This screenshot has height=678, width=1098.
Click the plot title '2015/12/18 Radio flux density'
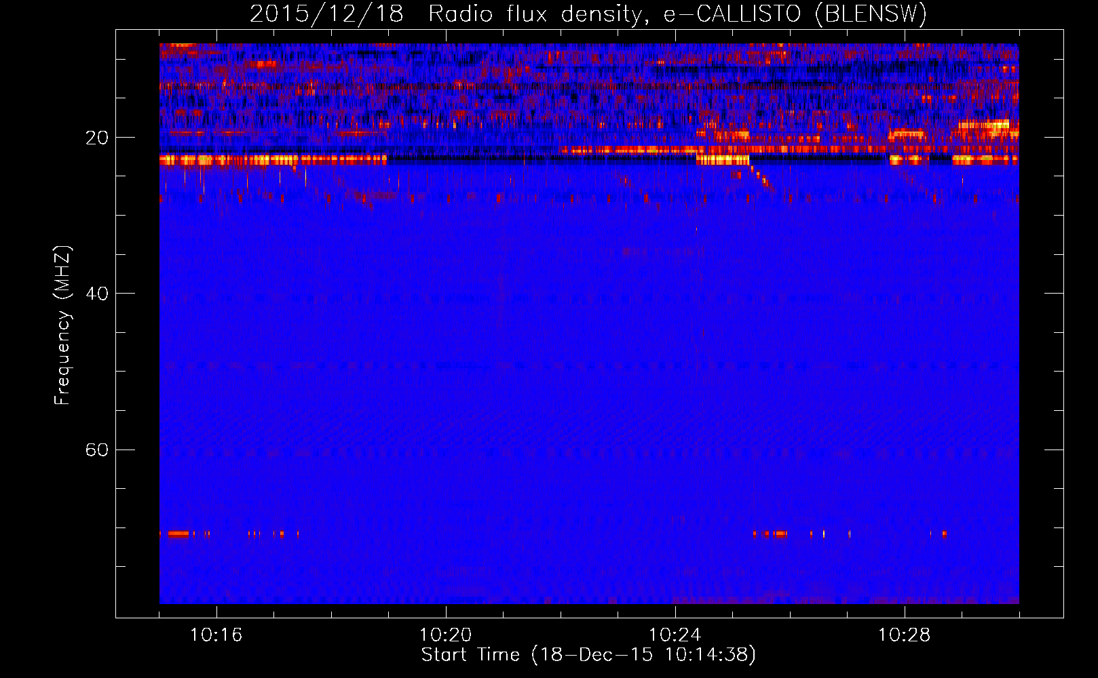[x=588, y=14]
